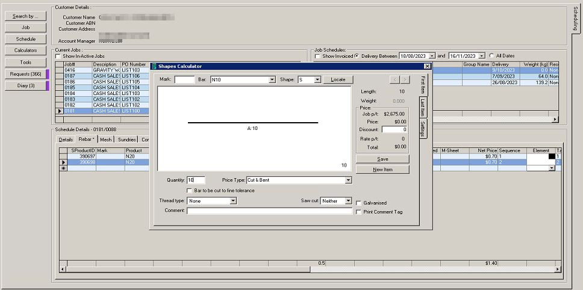Screen dimensions: 583x290
Task: Close the Shapes Calculator dialog
Action: [x=427, y=66]
